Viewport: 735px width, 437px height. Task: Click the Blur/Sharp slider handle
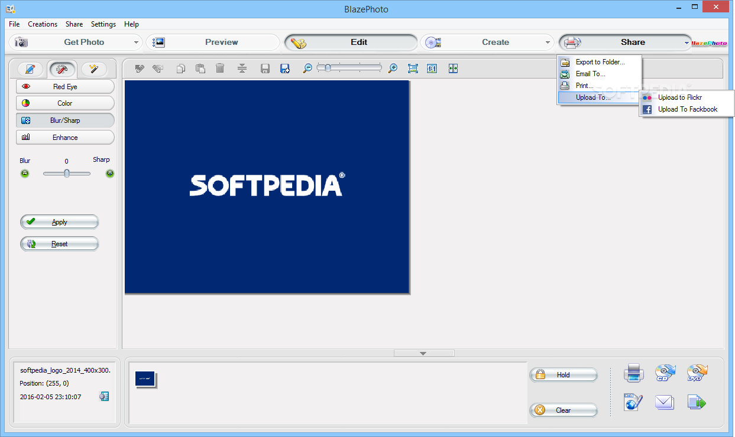[x=67, y=174]
